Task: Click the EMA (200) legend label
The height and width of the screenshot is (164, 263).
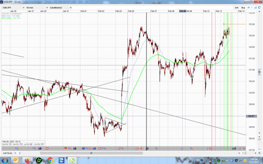Action: pos(11,18)
